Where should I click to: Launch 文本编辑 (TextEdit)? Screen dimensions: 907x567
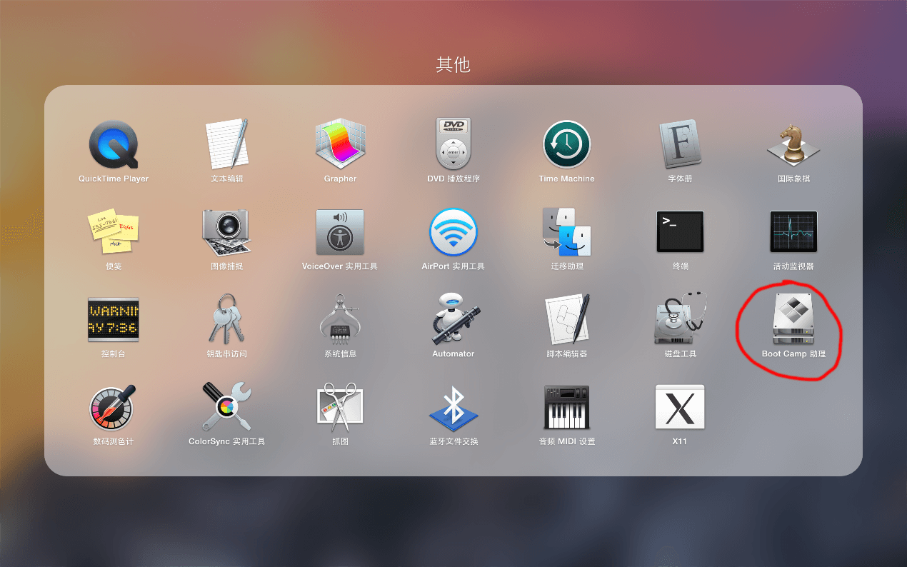[x=227, y=144]
